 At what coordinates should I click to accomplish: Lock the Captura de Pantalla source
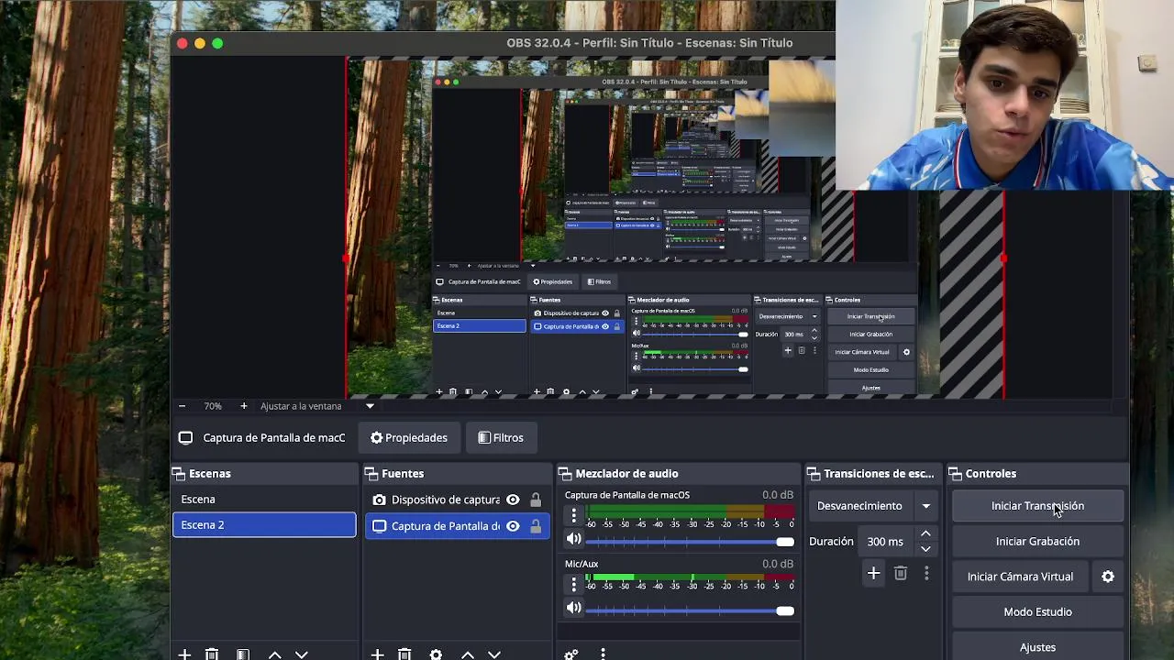536,526
